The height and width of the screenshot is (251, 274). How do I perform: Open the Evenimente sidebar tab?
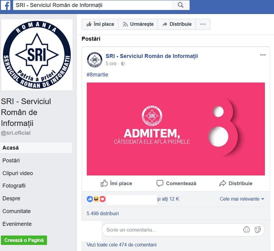tap(17, 224)
